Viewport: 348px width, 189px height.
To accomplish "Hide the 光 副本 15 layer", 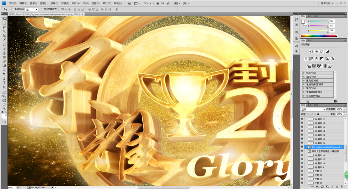I will tap(302, 123).
